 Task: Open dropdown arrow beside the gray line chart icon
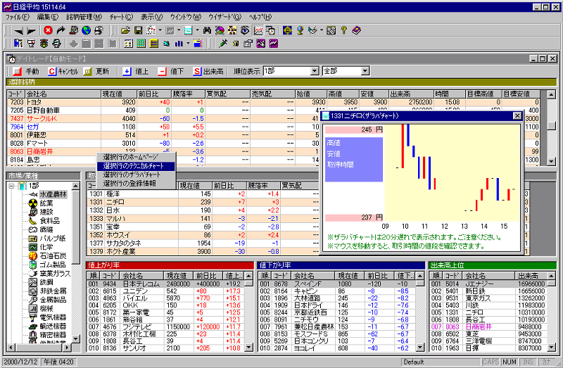coord(179,30)
